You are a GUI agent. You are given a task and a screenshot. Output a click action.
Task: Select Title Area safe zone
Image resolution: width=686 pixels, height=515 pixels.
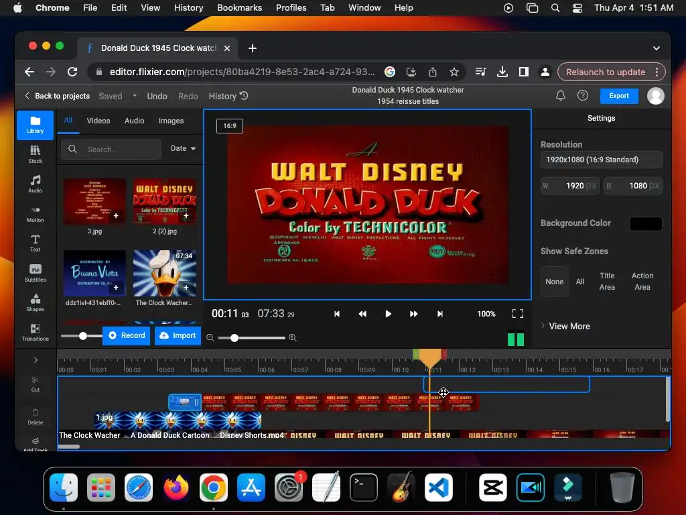coord(607,281)
